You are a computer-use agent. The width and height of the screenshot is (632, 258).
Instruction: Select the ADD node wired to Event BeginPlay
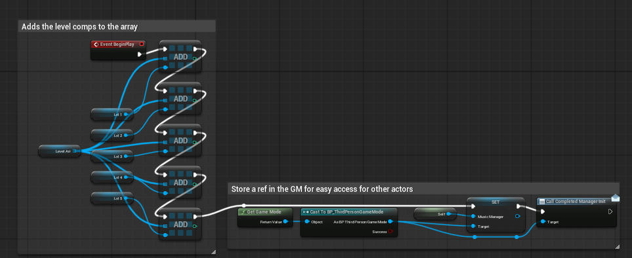click(180, 56)
